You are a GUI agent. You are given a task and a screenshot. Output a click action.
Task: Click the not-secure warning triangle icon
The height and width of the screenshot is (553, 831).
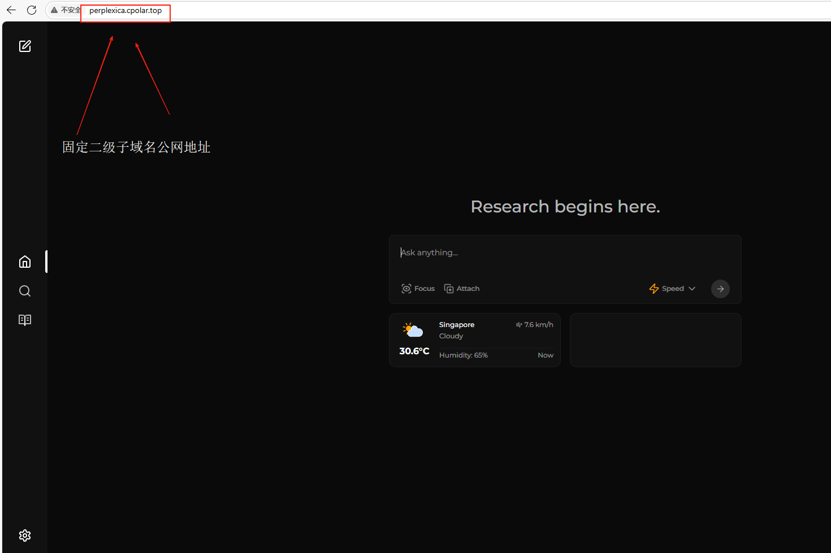click(x=54, y=10)
